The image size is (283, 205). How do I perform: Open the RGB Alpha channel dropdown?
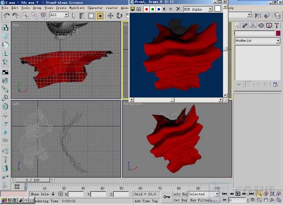198,9
